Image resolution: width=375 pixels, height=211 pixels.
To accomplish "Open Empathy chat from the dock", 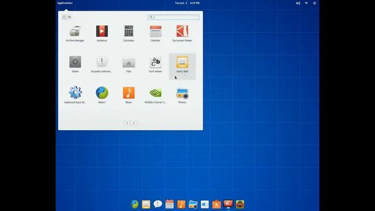I will (x=158, y=204).
